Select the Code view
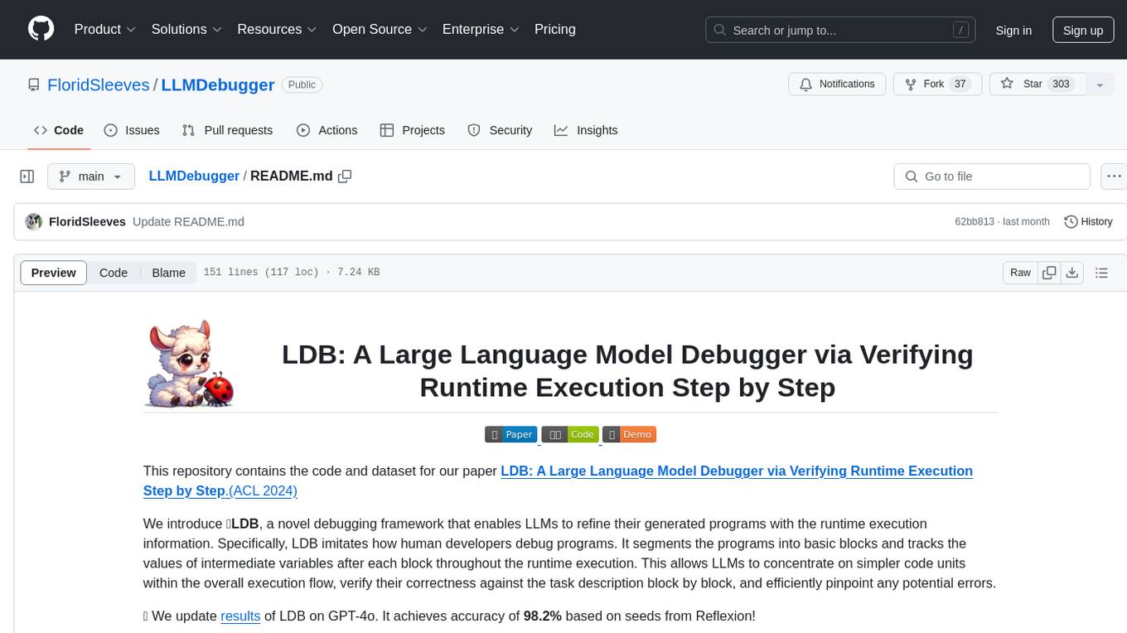 (114, 273)
